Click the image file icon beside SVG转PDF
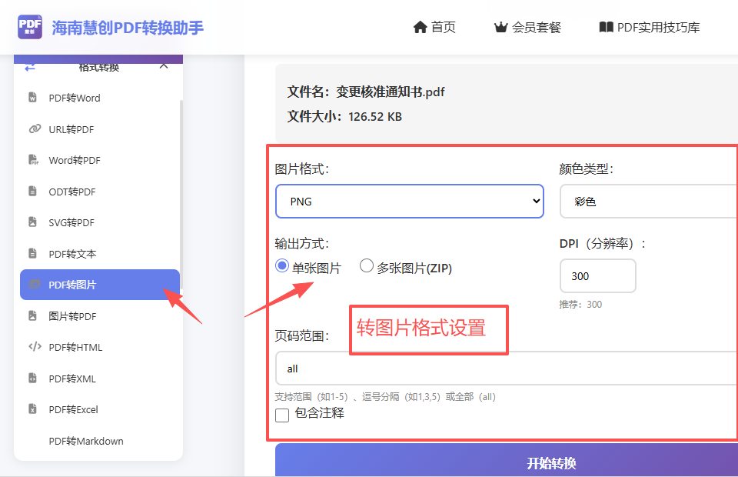 point(32,222)
